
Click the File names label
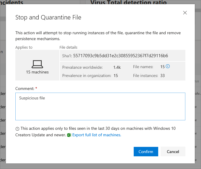143,67
